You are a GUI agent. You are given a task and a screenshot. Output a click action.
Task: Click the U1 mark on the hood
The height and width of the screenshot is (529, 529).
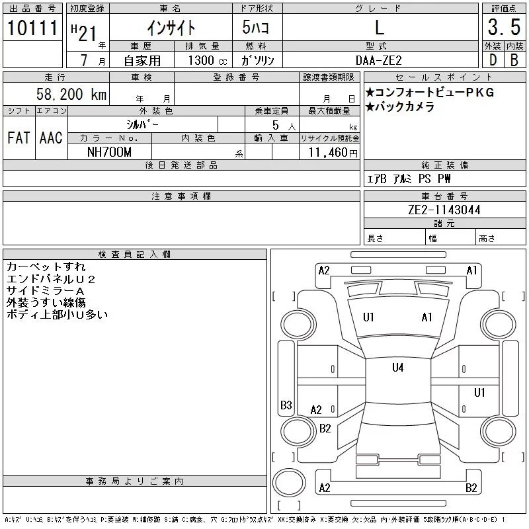(x=368, y=317)
